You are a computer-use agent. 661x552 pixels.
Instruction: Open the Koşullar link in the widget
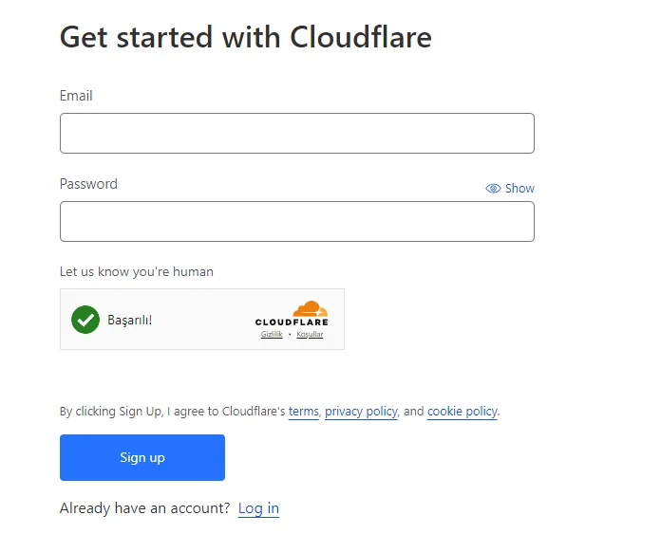(310, 335)
